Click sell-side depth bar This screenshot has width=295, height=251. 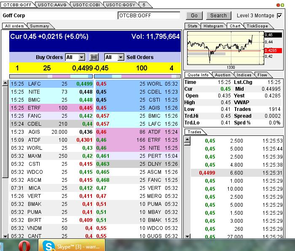pyautogui.click(x=137, y=76)
